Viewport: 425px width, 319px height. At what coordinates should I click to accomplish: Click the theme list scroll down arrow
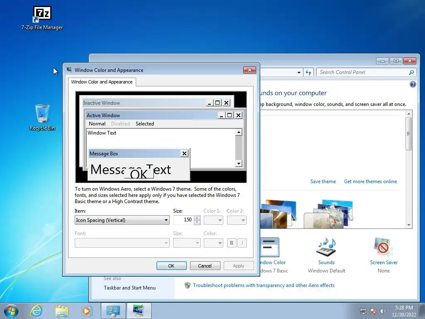(x=408, y=225)
